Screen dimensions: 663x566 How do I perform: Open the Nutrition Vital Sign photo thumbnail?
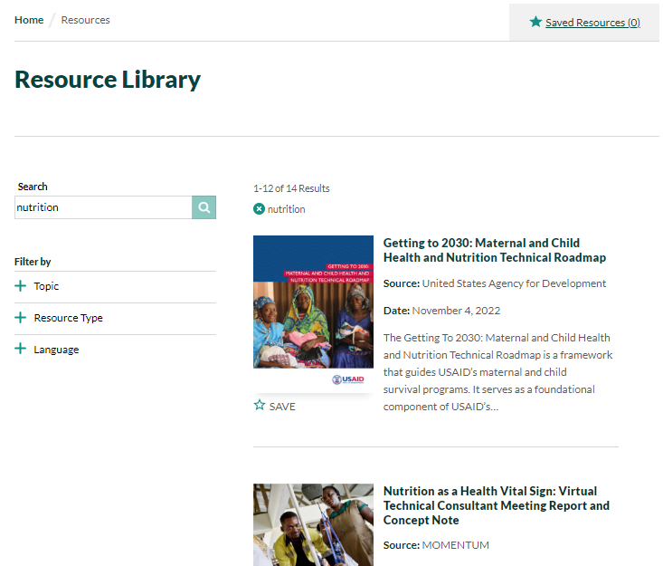coord(313,525)
